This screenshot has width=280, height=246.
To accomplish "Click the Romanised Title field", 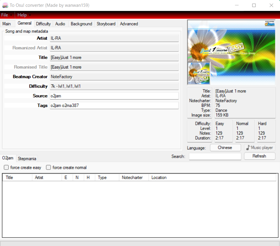I will pyautogui.click(x=114, y=67).
